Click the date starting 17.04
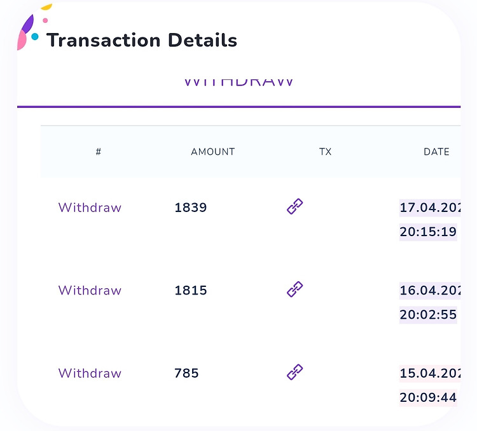The width and height of the screenshot is (477, 431). click(x=429, y=208)
